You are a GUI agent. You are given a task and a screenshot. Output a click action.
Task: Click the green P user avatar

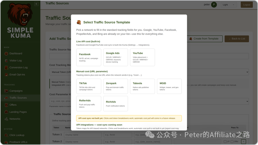tap(214, 5)
